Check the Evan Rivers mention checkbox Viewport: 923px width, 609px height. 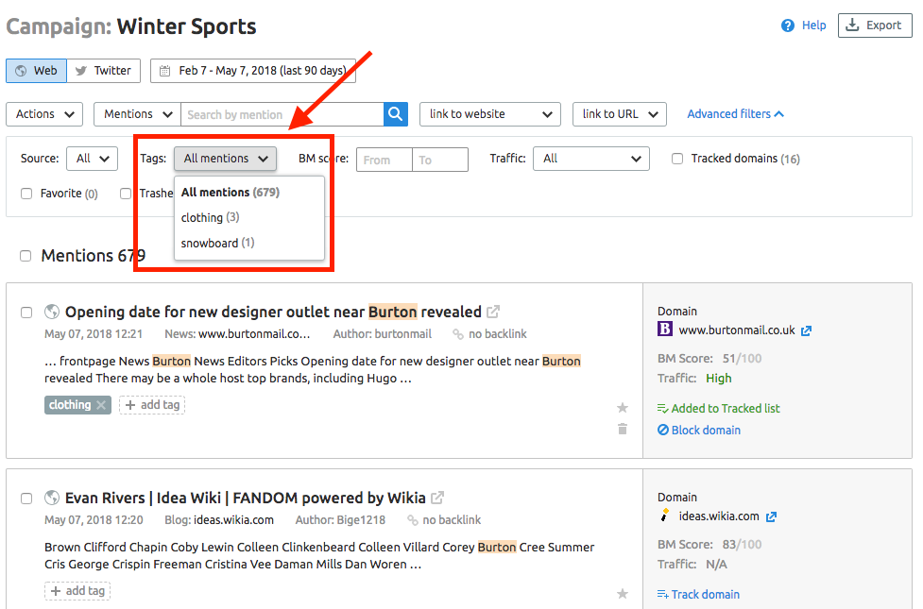click(26, 499)
